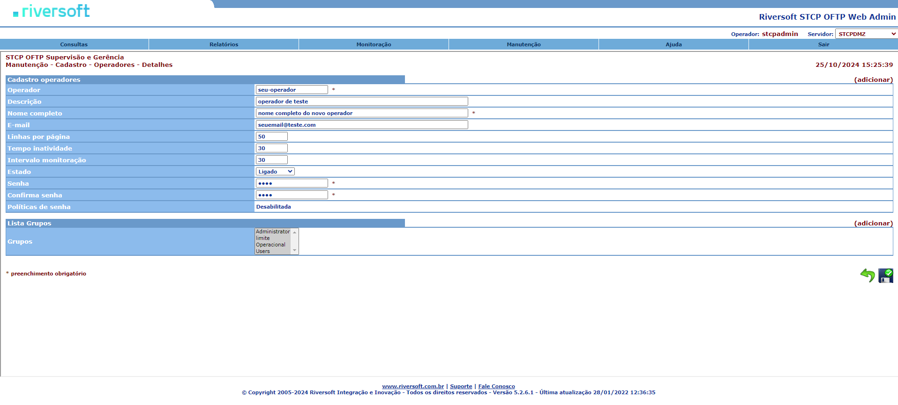
Task: Click the Confirma senha password field
Action: click(292, 195)
